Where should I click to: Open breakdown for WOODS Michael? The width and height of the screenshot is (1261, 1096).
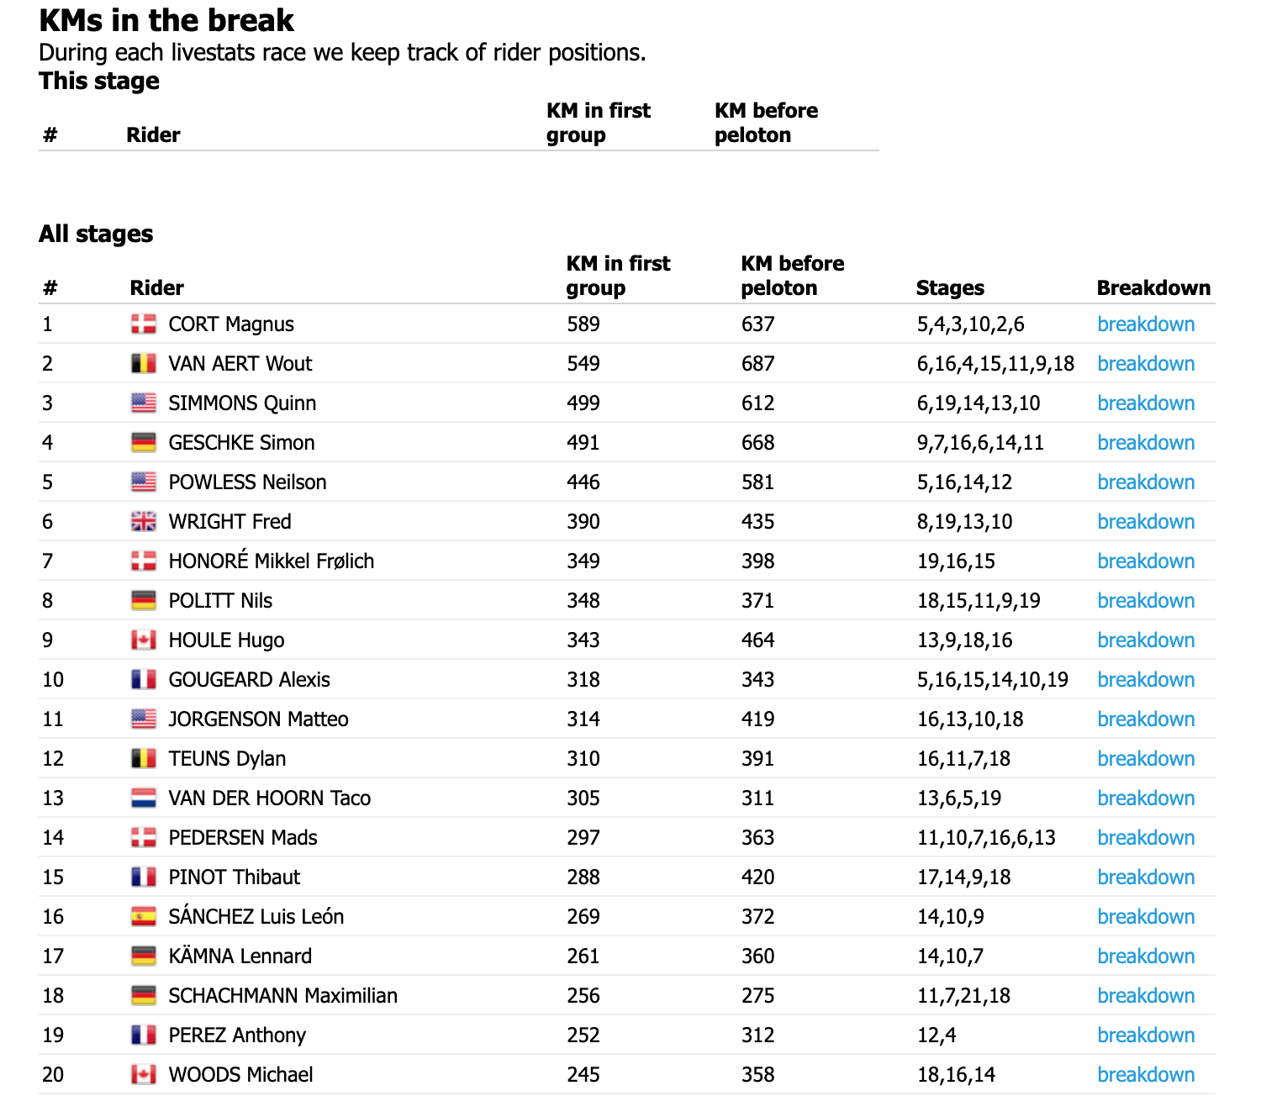pyautogui.click(x=1146, y=1075)
